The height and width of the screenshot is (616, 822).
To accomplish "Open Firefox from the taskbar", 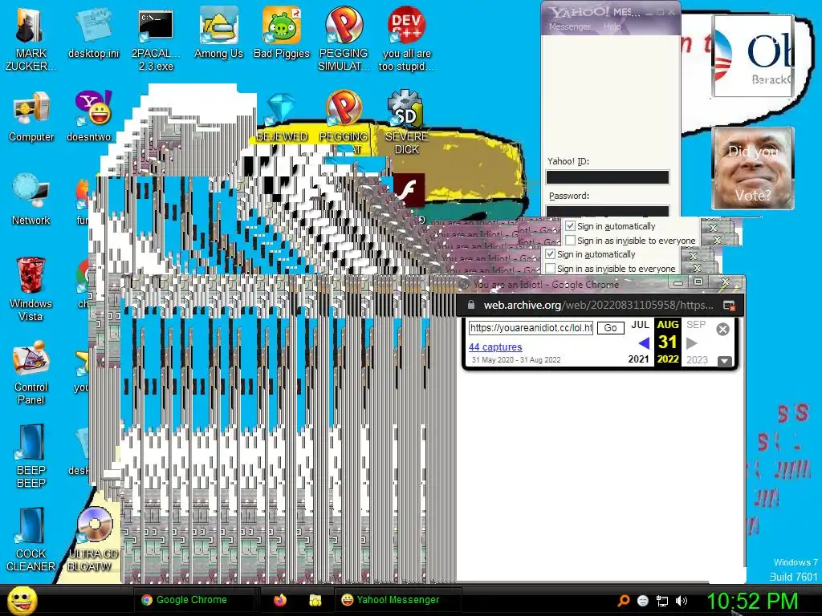I will pos(280,600).
